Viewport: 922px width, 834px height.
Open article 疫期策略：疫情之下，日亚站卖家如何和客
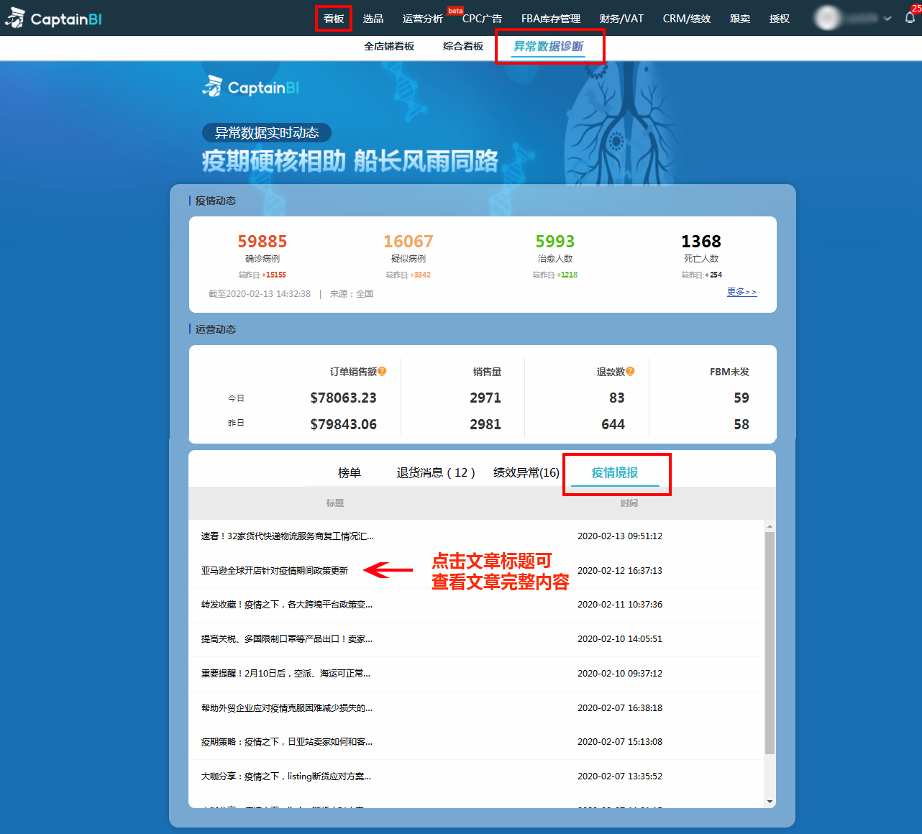(287, 742)
